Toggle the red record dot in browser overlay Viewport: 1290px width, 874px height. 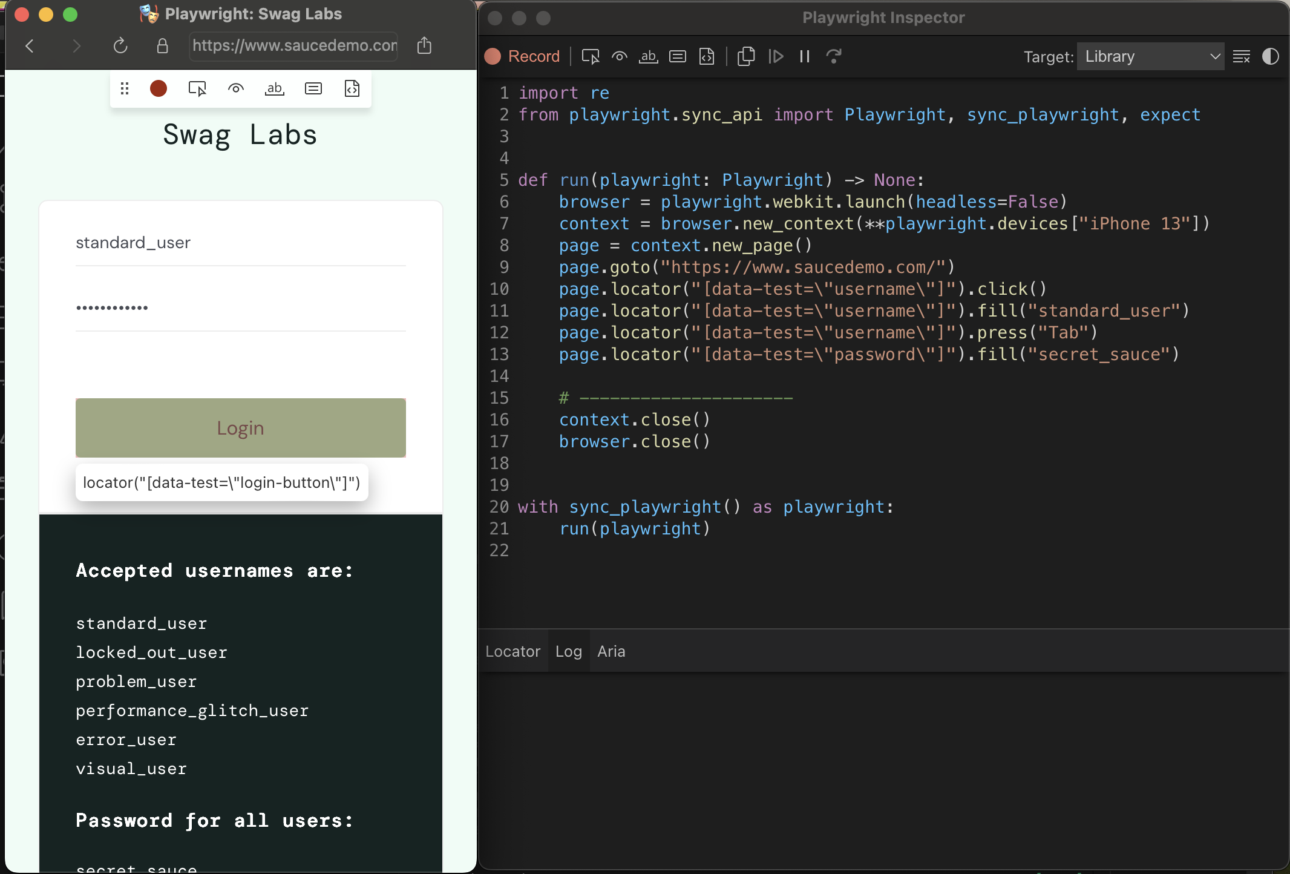pyautogui.click(x=159, y=88)
